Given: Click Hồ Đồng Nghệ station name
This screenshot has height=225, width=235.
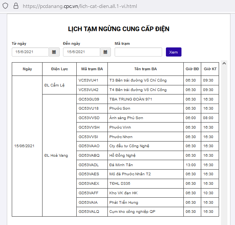Looking at the screenshot, I should [122, 156].
